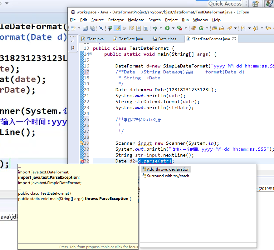This screenshot has height=250, width=274.
Task: Save the current file with the Save icon
Action: [x=85, y=28]
